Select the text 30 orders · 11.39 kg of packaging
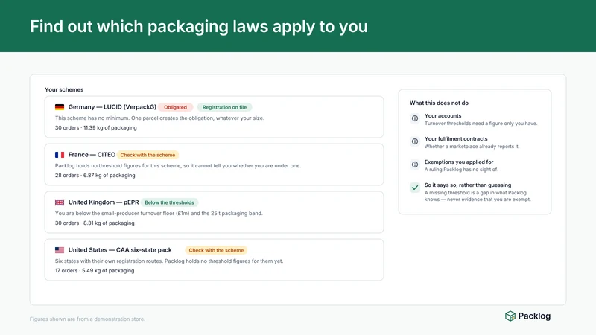The image size is (596, 335). coord(96,127)
